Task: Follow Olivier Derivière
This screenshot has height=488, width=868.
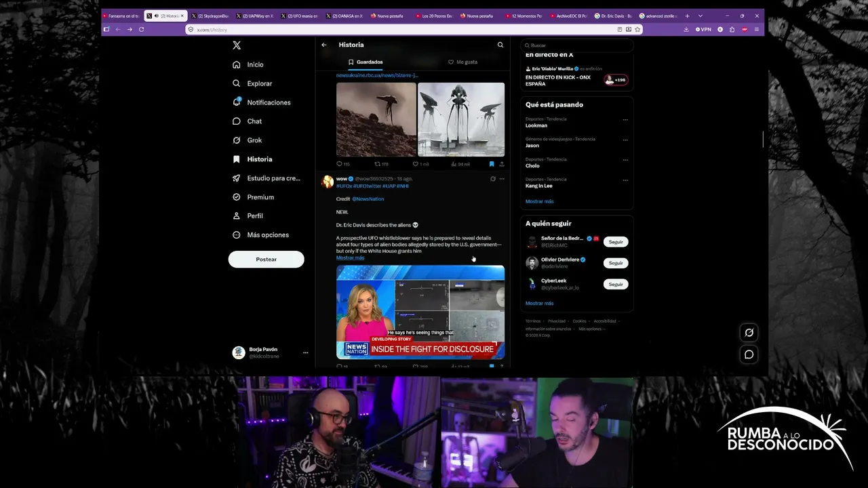Action: [x=616, y=263]
